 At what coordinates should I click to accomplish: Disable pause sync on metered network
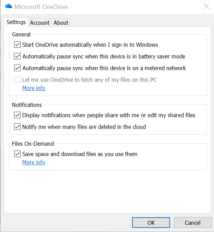17,68
